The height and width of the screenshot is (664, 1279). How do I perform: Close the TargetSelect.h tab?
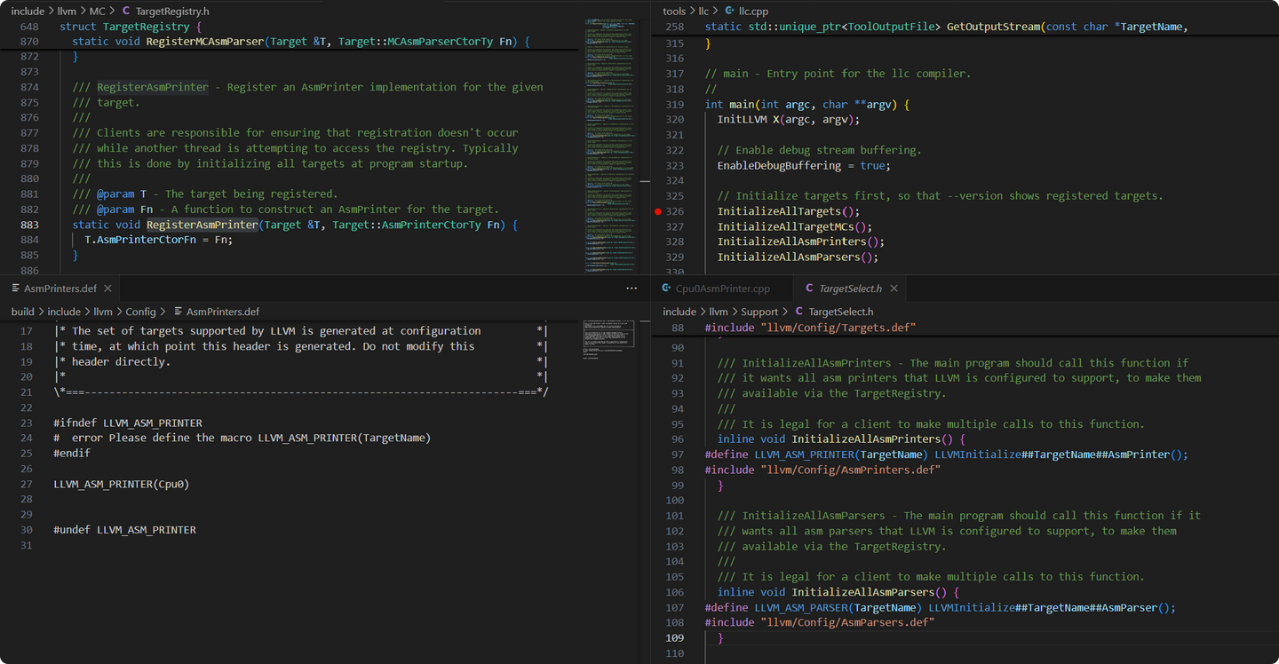(894, 289)
